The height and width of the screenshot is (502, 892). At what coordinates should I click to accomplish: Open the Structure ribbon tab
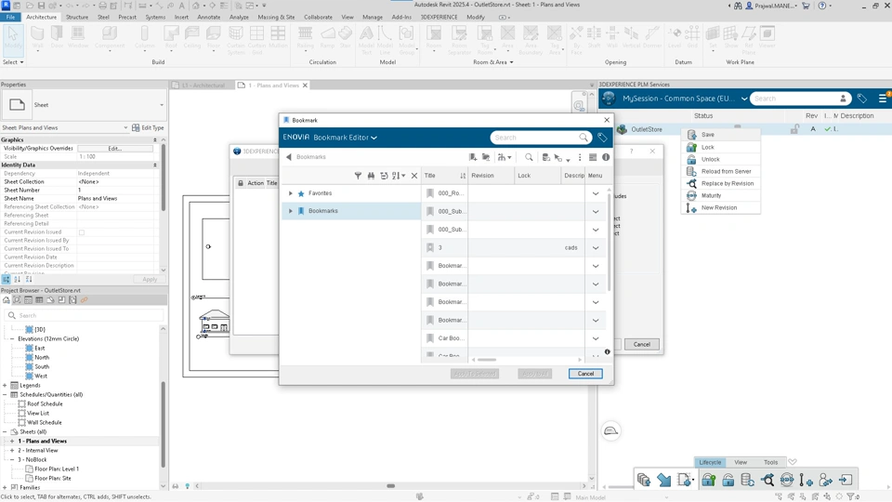(x=77, y=17)
